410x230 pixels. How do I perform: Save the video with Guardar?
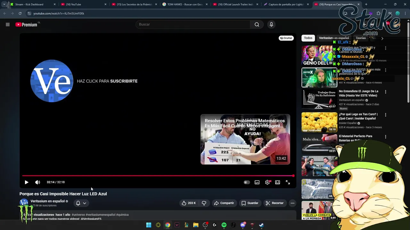pyautogui.click(x=250, y=203)
